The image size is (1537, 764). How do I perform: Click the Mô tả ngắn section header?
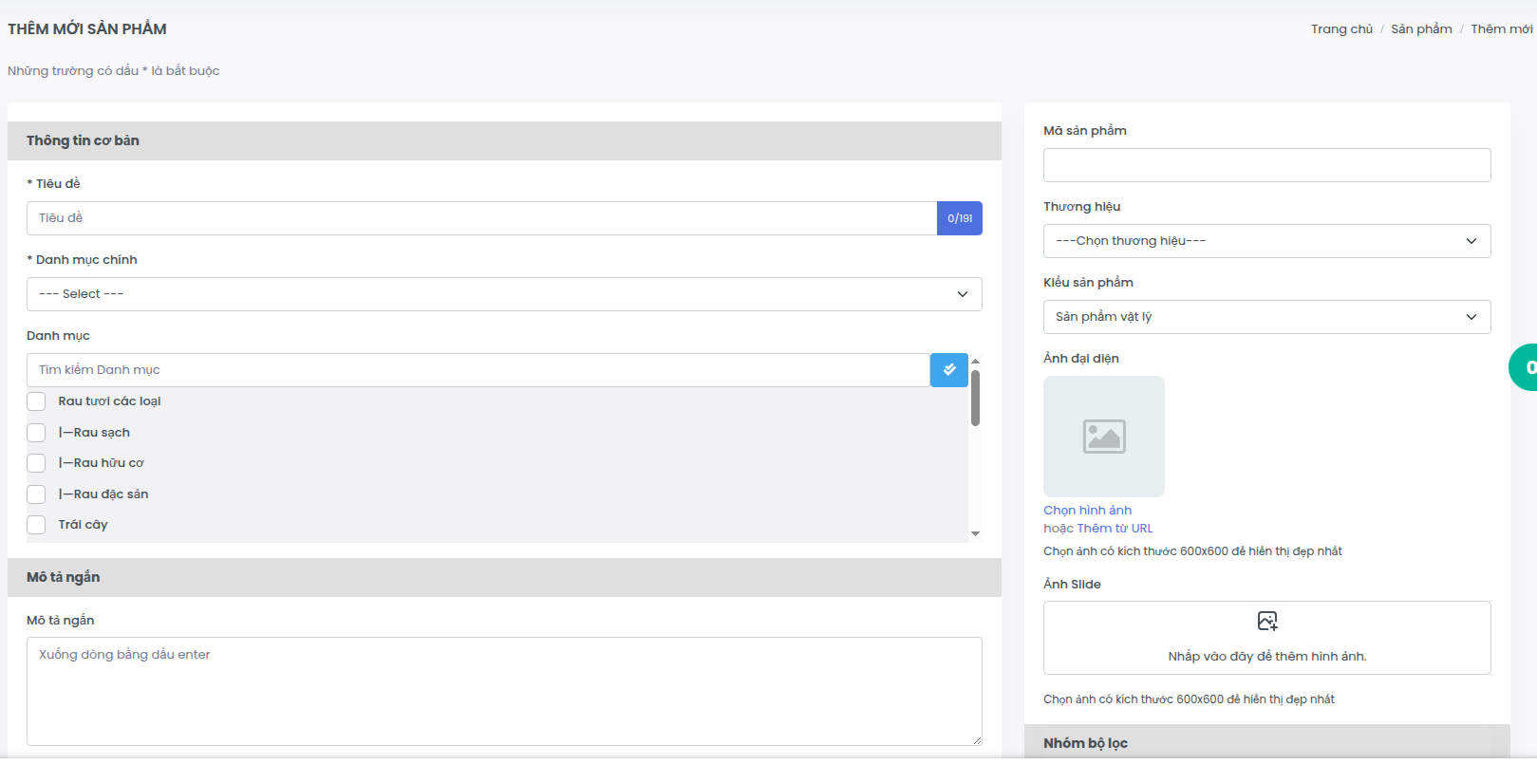point(504,577)
